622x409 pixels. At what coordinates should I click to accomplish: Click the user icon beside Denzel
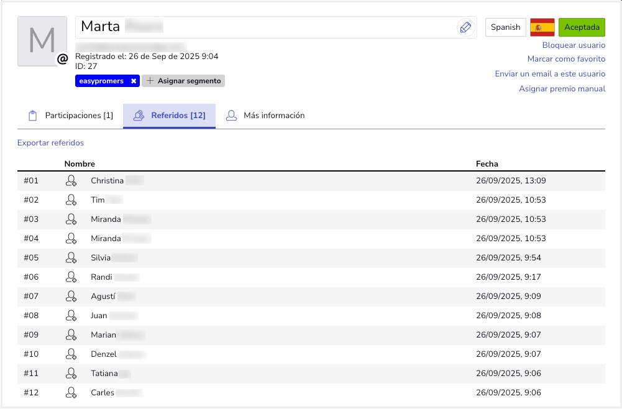coord(71,354)
